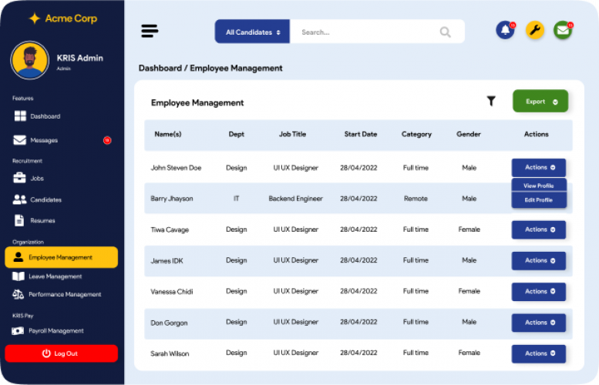Click the red Log Out button
Viewport: 599px width, 385px height.
click(x=61, y=353)
